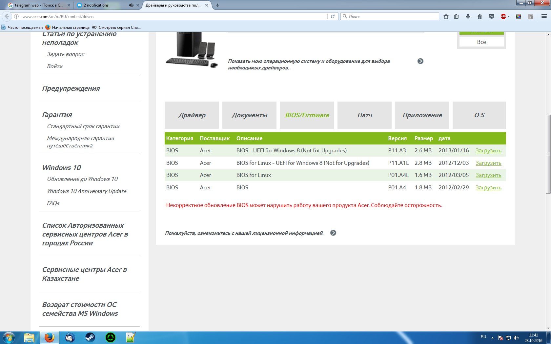Image resolution: width=551 pixels, height=344 pixels.
Task: Download BIOS version P01.A4
Action: click(x=488, y=188)
